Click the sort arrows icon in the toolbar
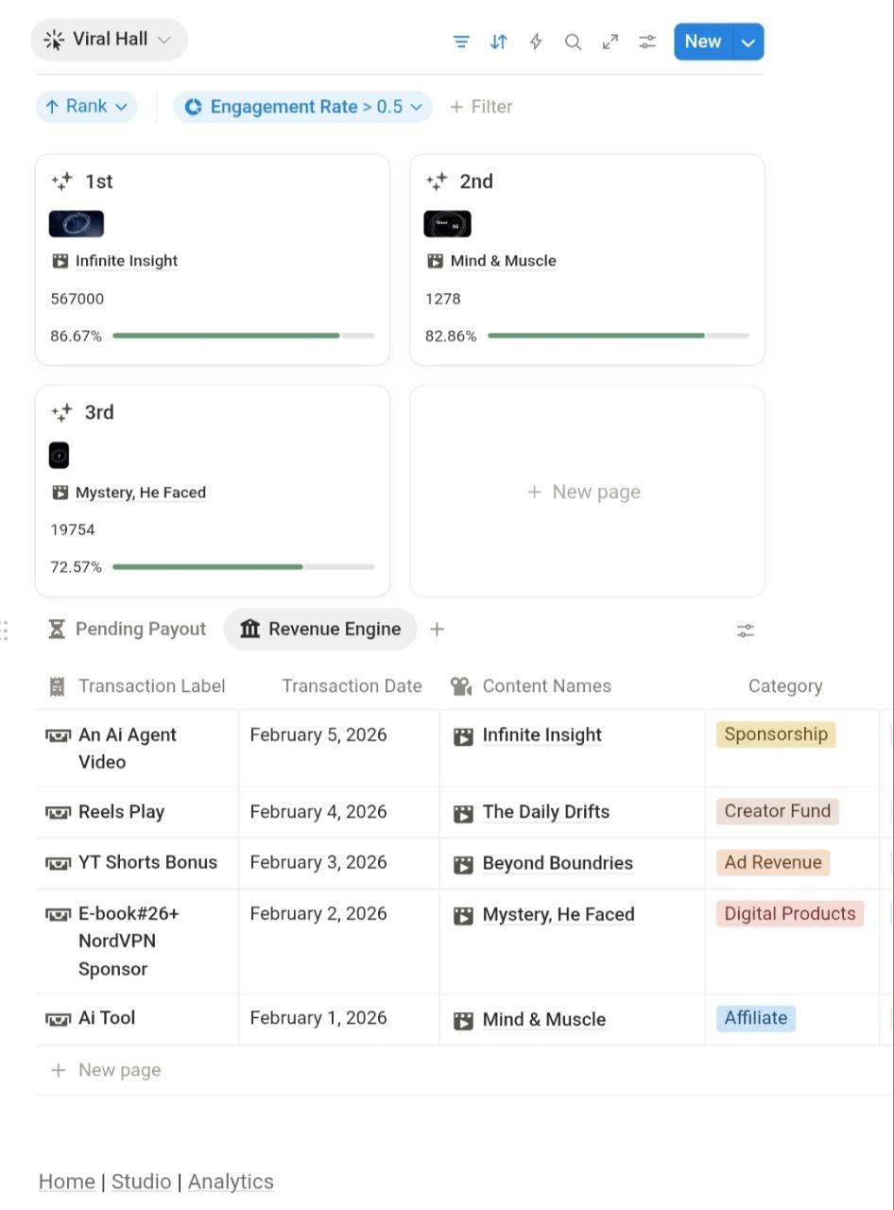894x1210 pixels. (498, 42)
